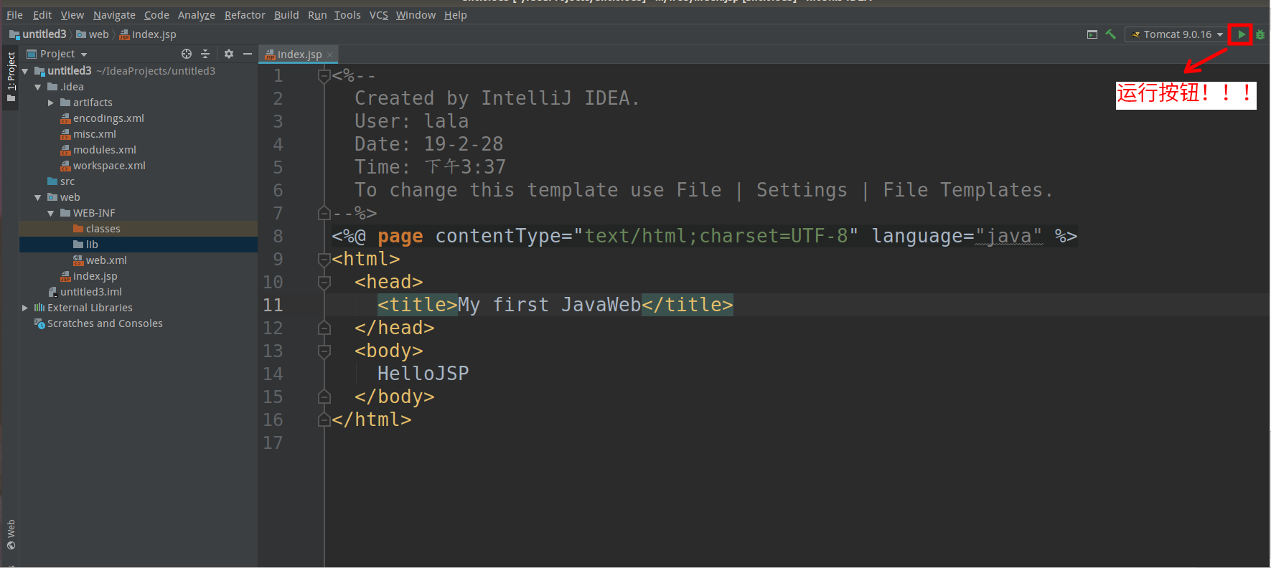Hide the Project panel with minus icon

pos(248,54)
